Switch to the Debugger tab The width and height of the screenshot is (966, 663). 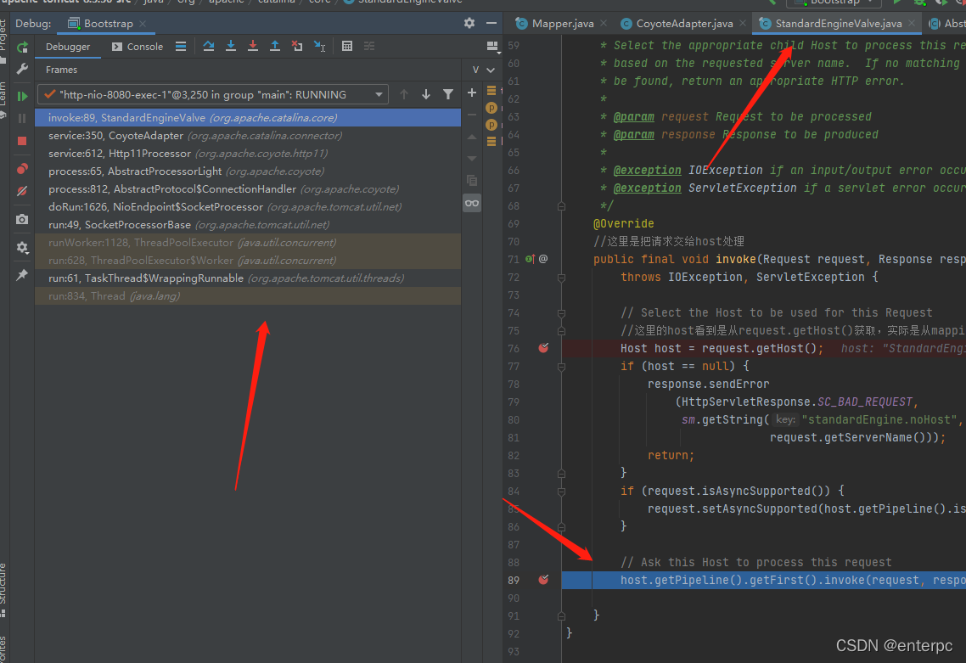tap(68, 47)
